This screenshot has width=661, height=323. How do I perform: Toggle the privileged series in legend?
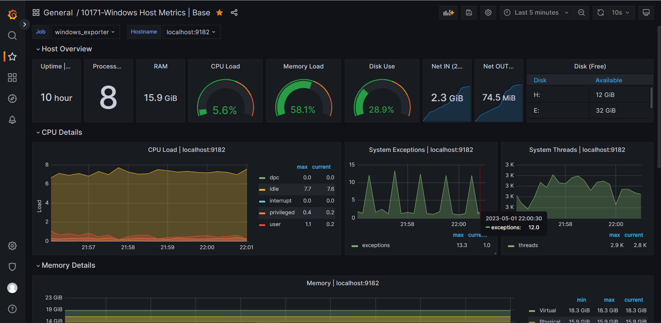pos(282,212)
